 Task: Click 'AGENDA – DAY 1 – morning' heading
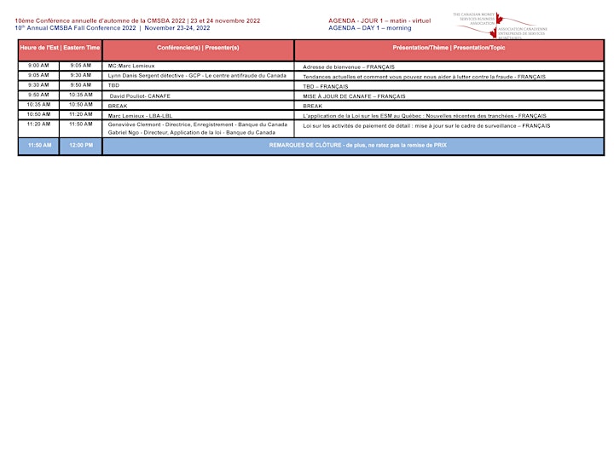coord(369,28)
